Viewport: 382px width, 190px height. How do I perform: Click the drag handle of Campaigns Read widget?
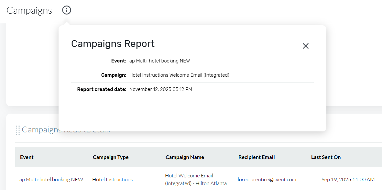tap(18, 130)
